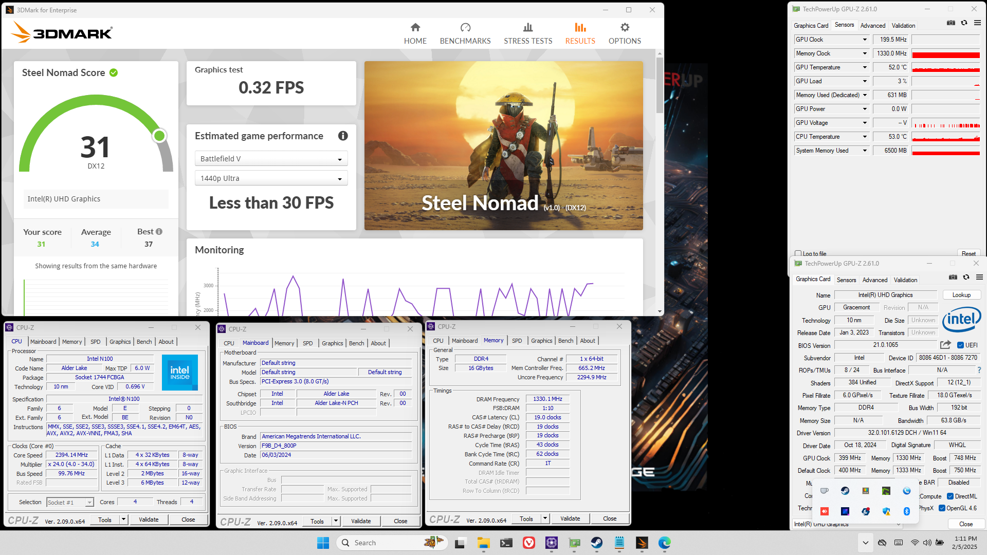987x555 pixels.
Task: Switch to Advanced tab in GPU-Z Sensors window
Action: tap(873, 25)
